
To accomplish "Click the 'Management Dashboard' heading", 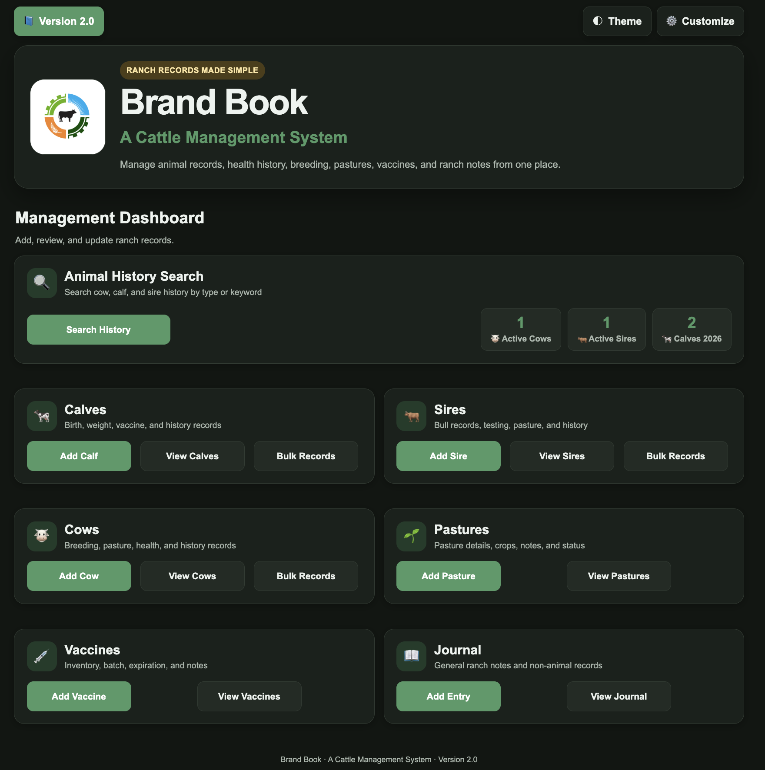I will pos(110,218).
